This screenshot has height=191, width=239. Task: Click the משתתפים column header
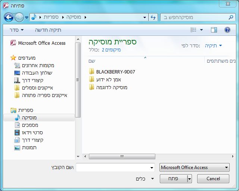(220, 61)
